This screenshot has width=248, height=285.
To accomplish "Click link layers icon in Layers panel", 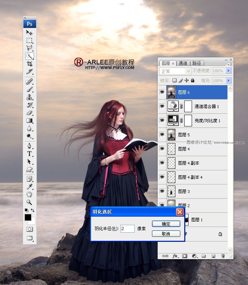I will 165,256.
